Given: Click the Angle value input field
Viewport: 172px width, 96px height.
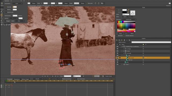Looking at the screenshot, I should [x=76, y=3].
